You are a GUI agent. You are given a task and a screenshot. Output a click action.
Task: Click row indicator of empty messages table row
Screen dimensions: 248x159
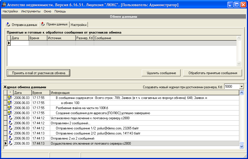(x=9, y=43)
